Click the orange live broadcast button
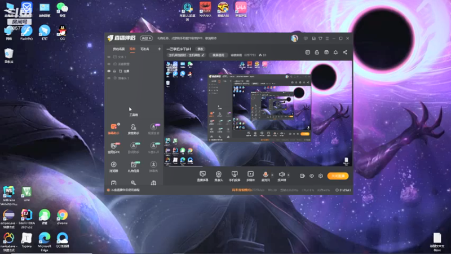The image size is (451, 254). (x=338, y=176)
